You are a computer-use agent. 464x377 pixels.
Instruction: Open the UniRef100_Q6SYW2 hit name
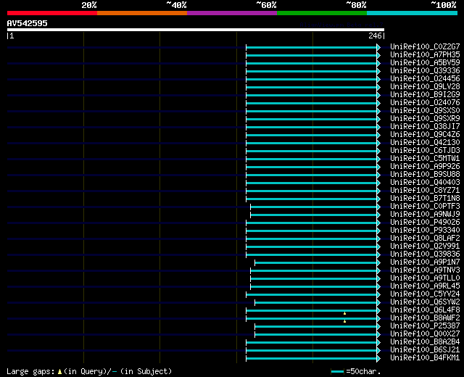(x=425, y=302)
